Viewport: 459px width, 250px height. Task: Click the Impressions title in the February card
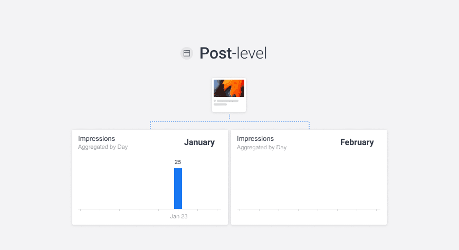tap(255, 139)
